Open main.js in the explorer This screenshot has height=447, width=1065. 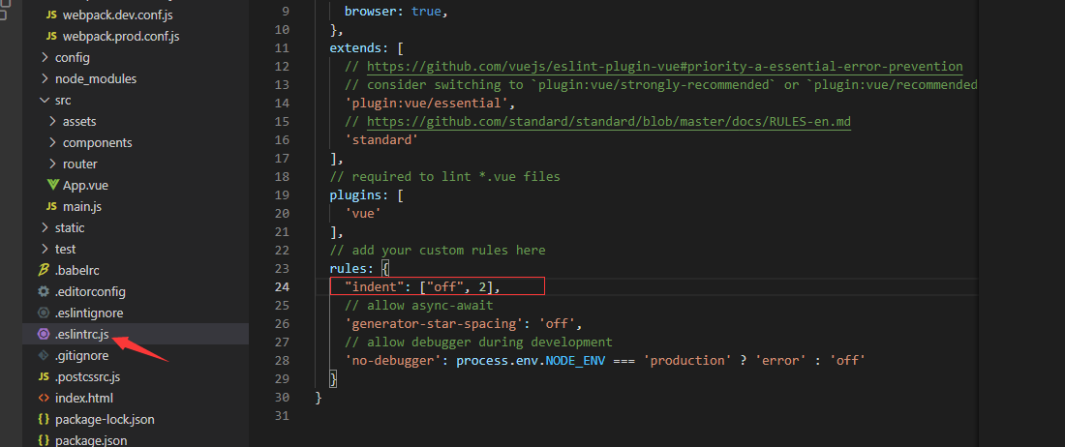(x=82, y=206)
